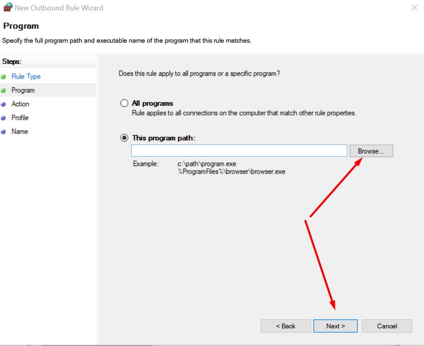Select the Profile step in the sidebar
Screen dimensions: 424x346
click(20, 118)
